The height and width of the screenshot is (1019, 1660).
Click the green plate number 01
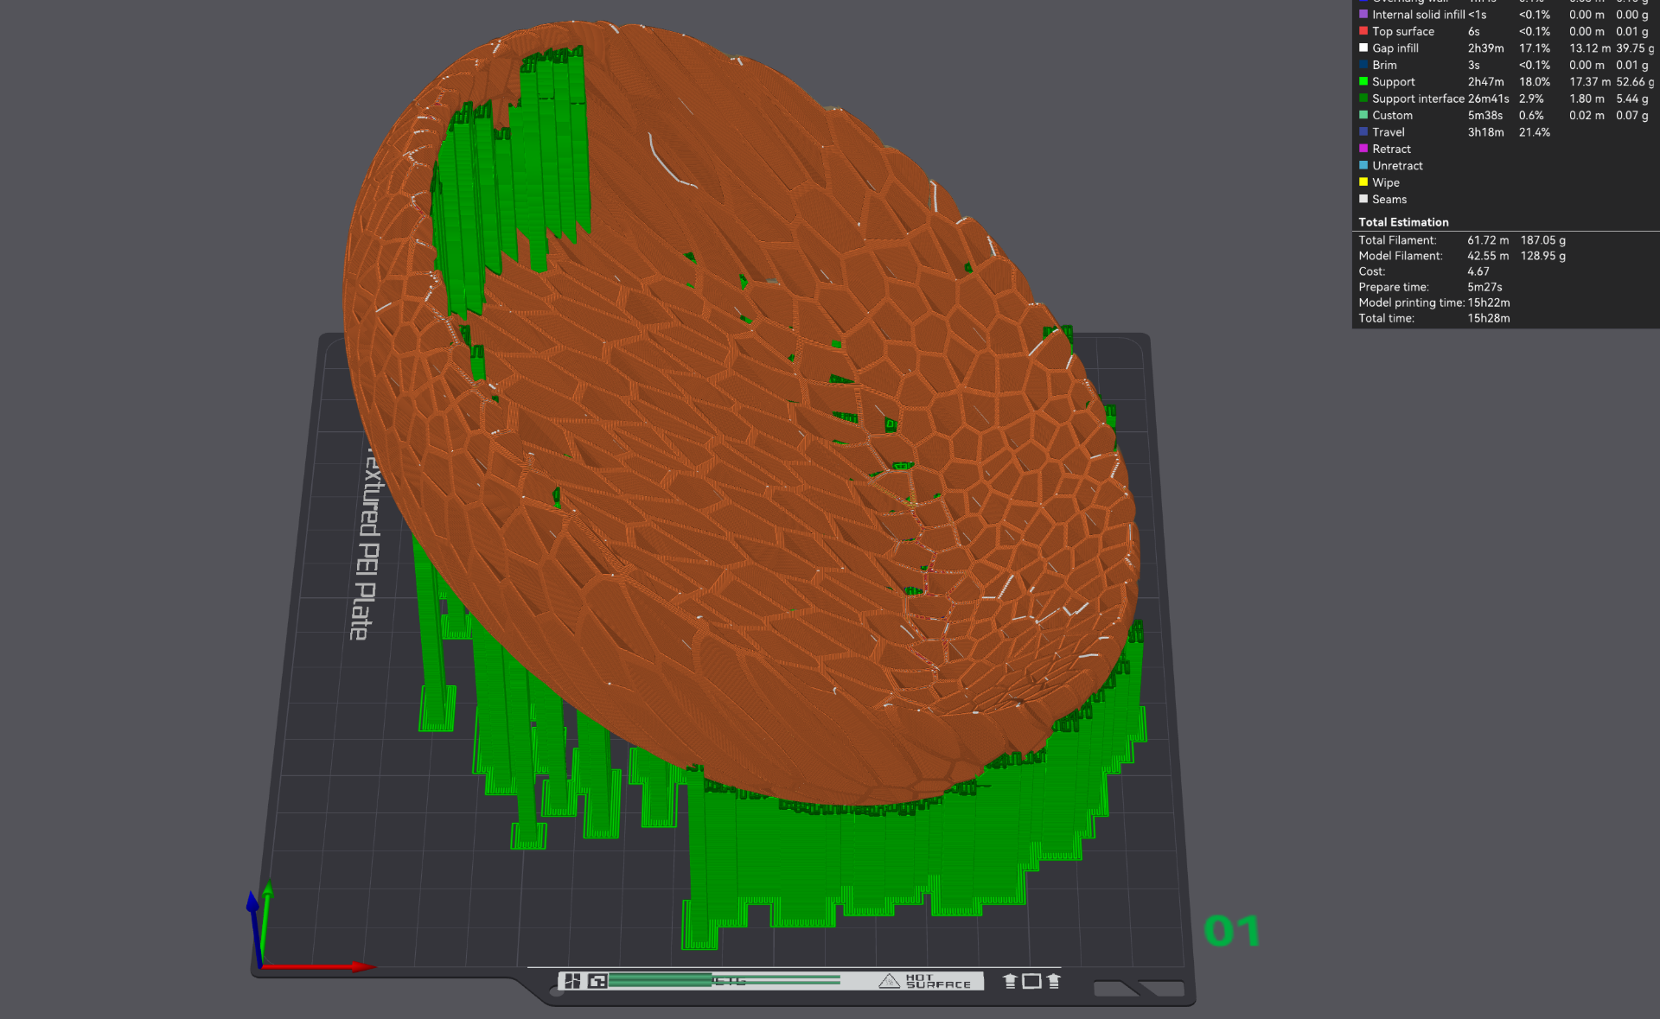tap(1232, 931)
